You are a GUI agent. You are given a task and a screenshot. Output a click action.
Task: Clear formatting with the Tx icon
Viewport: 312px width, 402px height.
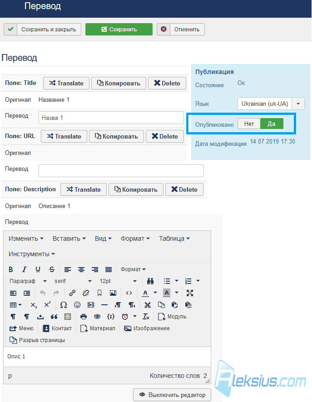(x=146, y=317)
